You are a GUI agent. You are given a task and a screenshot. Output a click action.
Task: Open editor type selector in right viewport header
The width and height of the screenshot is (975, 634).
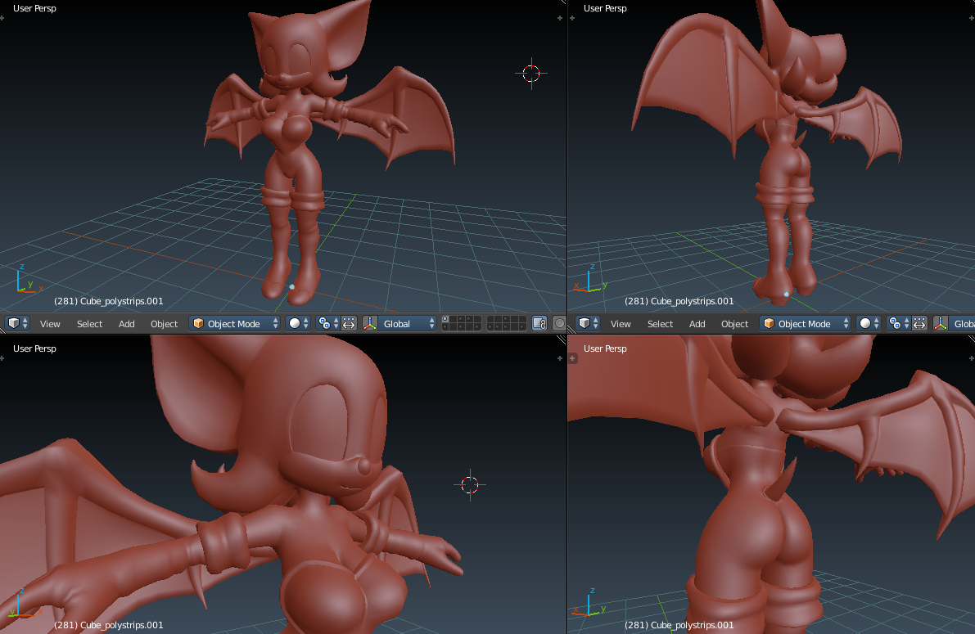[x=588, y=323]
